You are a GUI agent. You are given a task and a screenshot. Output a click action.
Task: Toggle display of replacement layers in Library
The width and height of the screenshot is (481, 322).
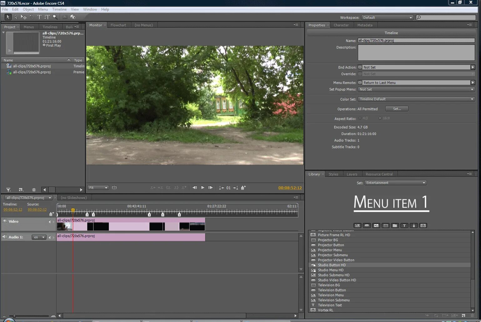tap(423, 226)
